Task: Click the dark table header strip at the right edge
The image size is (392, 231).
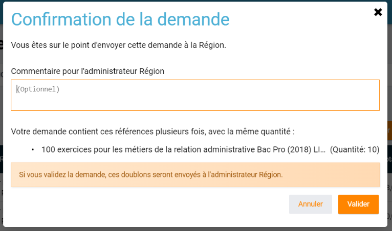Action: point(389,159)
